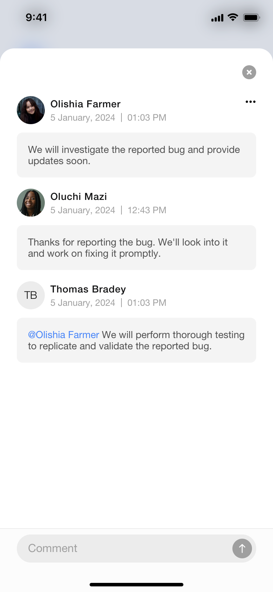Select Oluchi's "Thanks for reporting" comment bubble

136,248
